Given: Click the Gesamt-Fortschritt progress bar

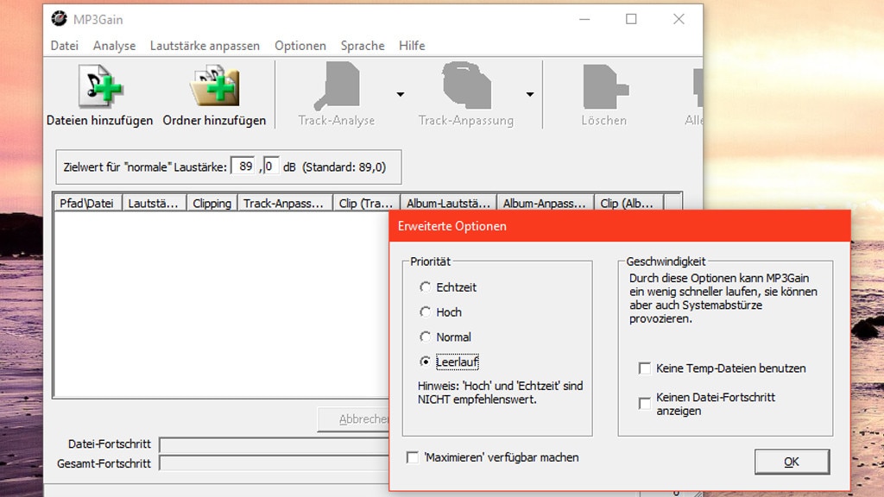Looking at the screenshot, I should click(274, 463).
